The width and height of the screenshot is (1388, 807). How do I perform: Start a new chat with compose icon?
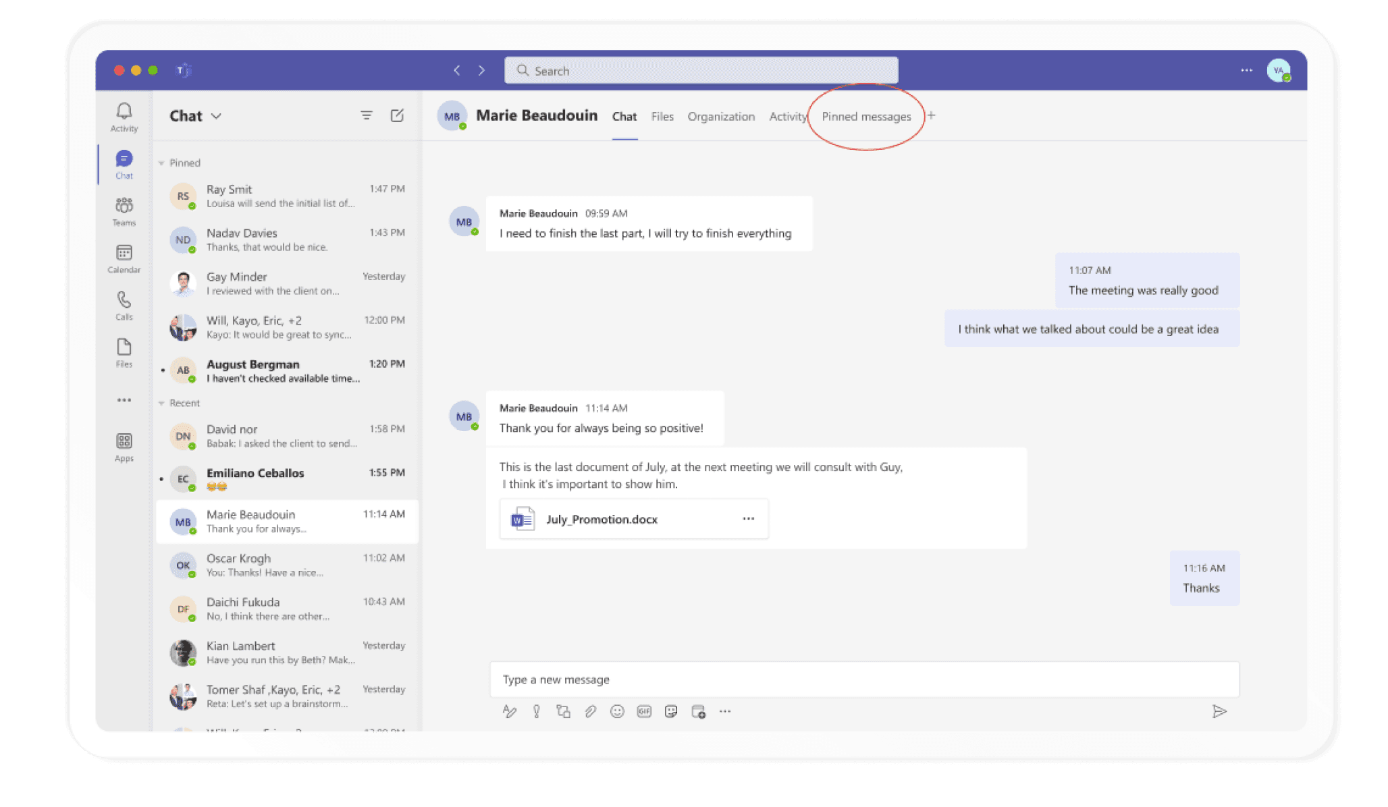point(397,115)
